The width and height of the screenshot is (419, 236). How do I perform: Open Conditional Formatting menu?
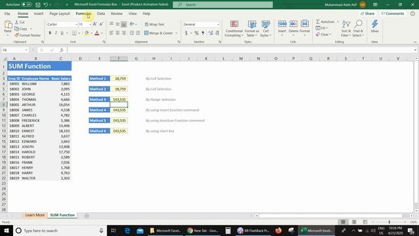tap(234, 28)
